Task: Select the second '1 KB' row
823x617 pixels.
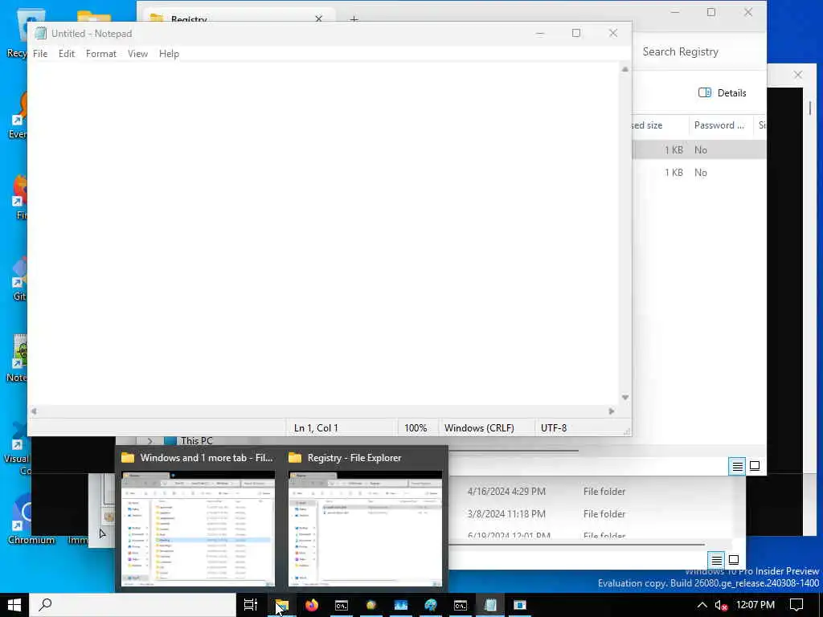Action: pyautogui.click(x=699, y=173)
